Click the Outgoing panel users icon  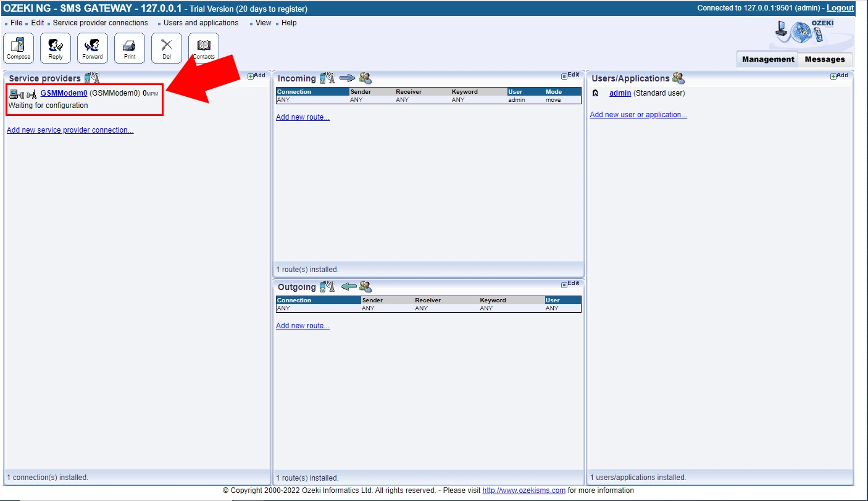(365, 286)
